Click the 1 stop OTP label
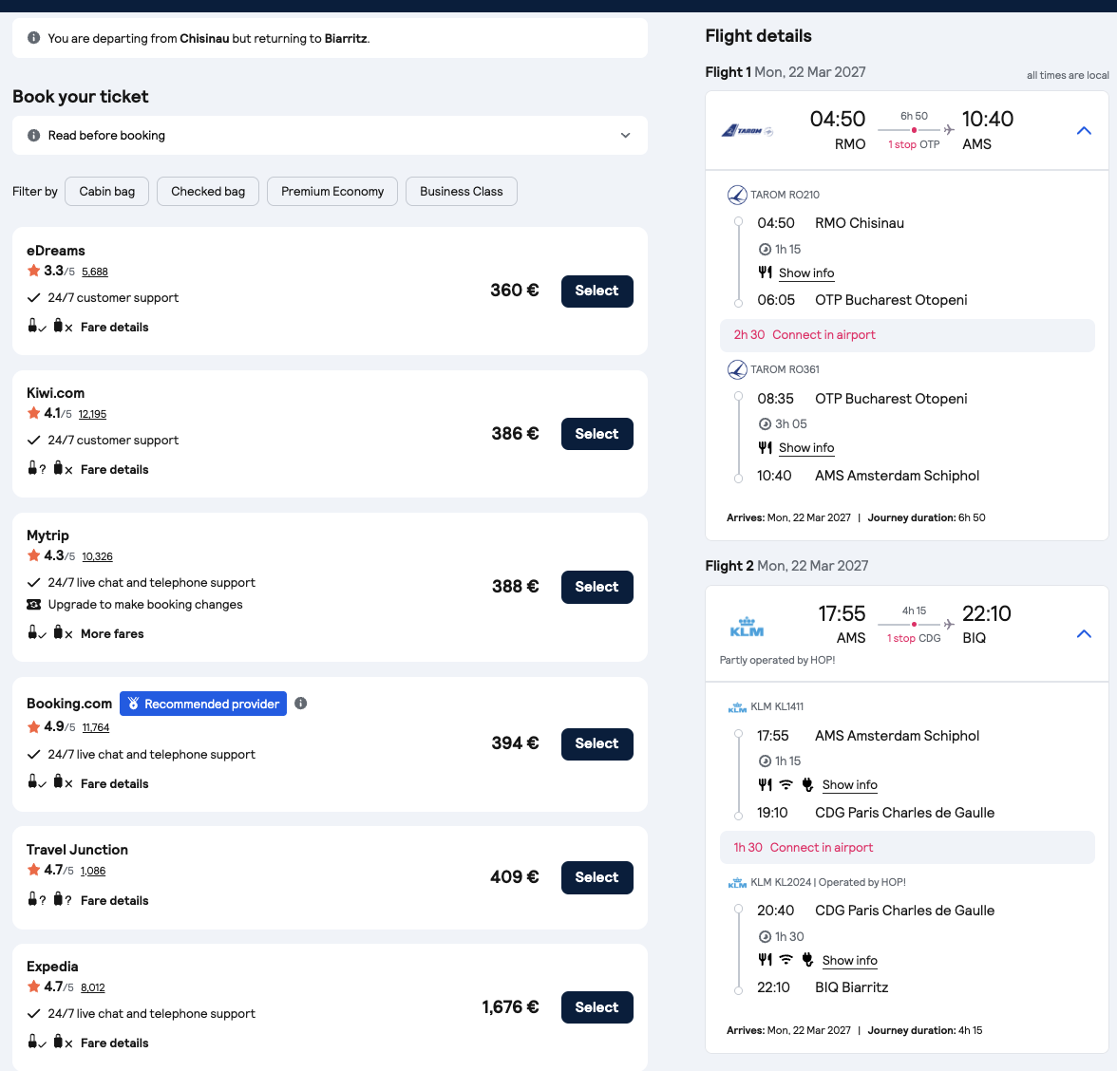 pos(914,144)
